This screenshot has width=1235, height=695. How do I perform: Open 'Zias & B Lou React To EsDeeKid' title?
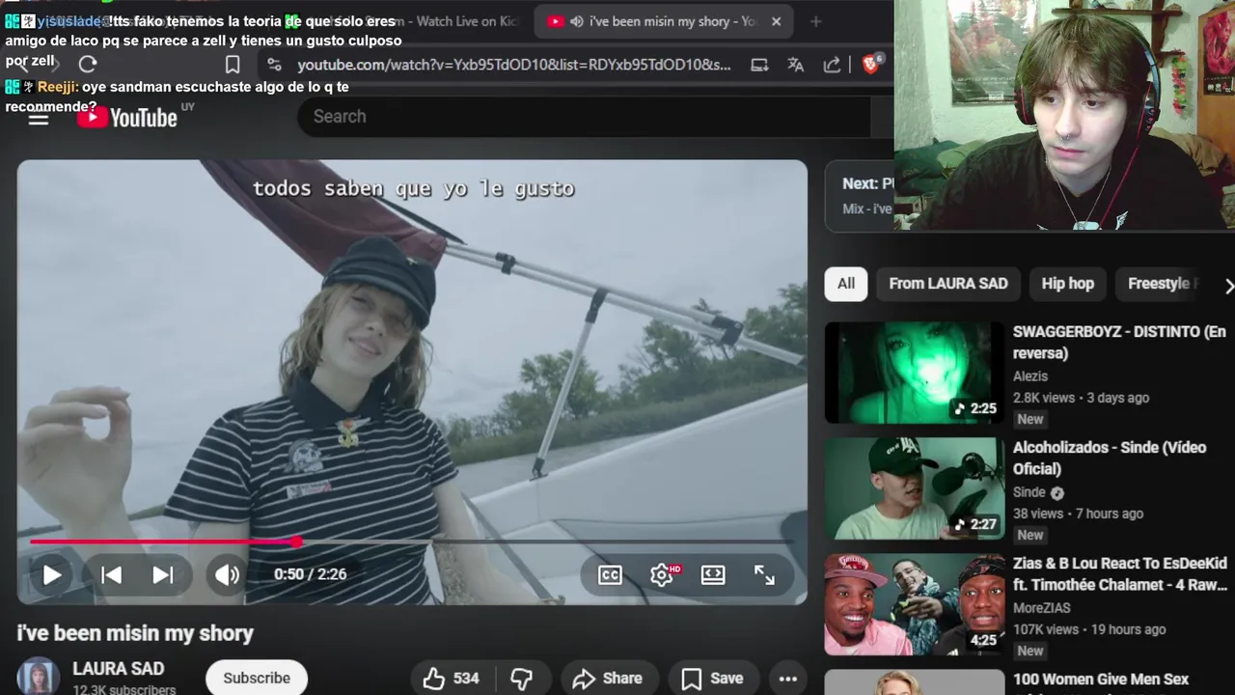click(1120, 574)
